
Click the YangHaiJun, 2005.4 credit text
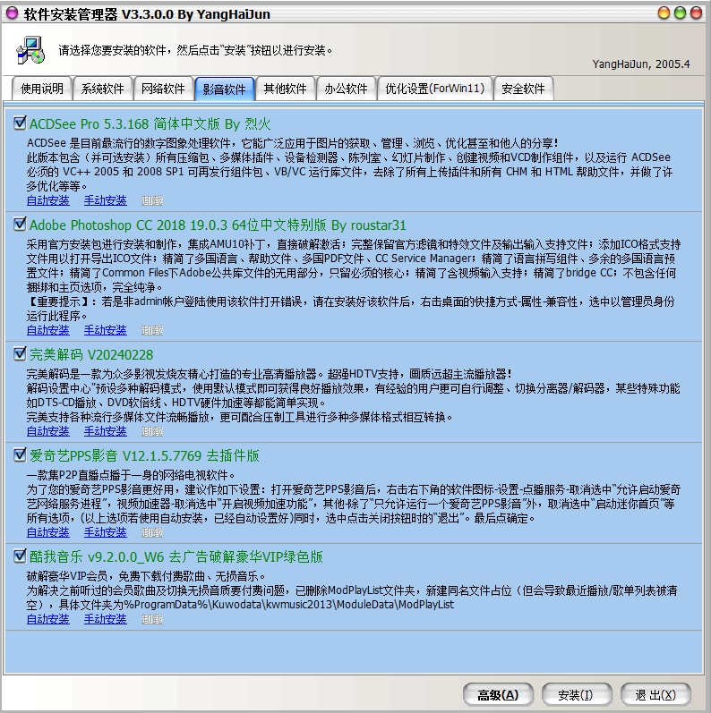point(641,64)
